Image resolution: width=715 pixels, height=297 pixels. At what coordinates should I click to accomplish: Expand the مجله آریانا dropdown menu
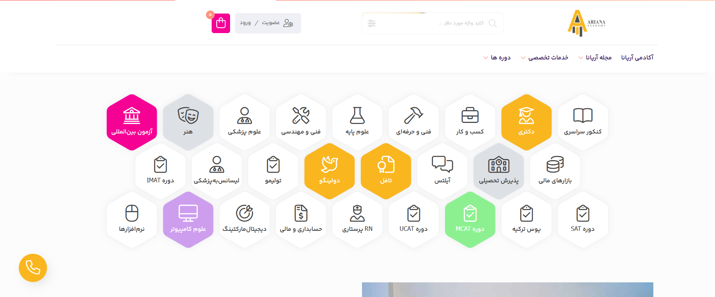pyautogui.click(x=595, y=58)
